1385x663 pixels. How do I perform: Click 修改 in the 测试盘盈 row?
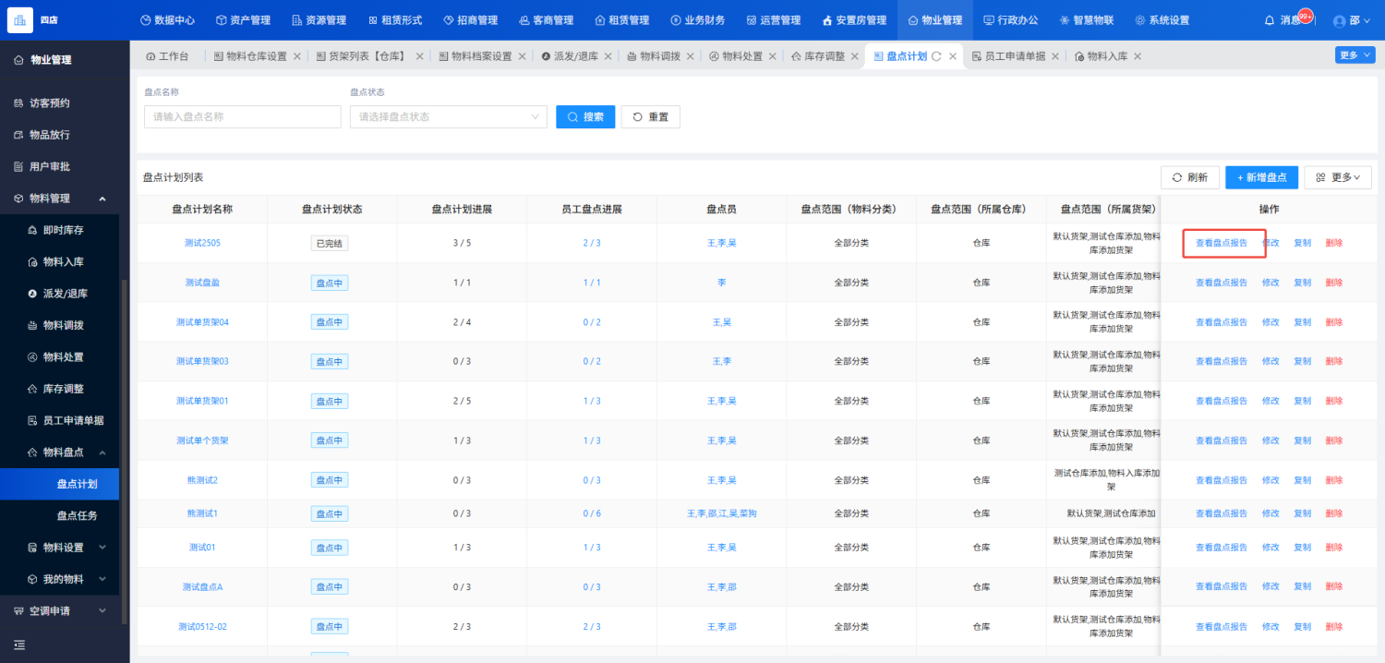point(1271,283)
